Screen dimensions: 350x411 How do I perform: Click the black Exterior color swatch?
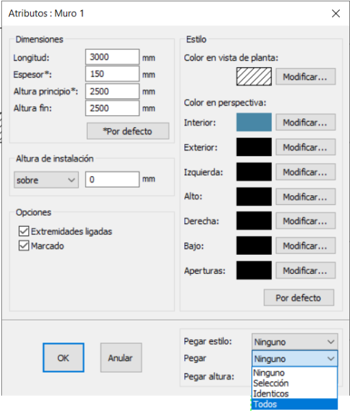pyautogui.click(x=254, y=147)
